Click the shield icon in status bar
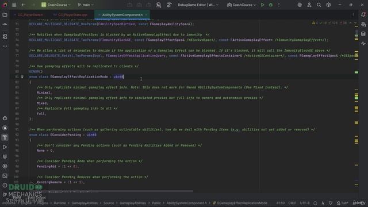 tap(331, 203)
